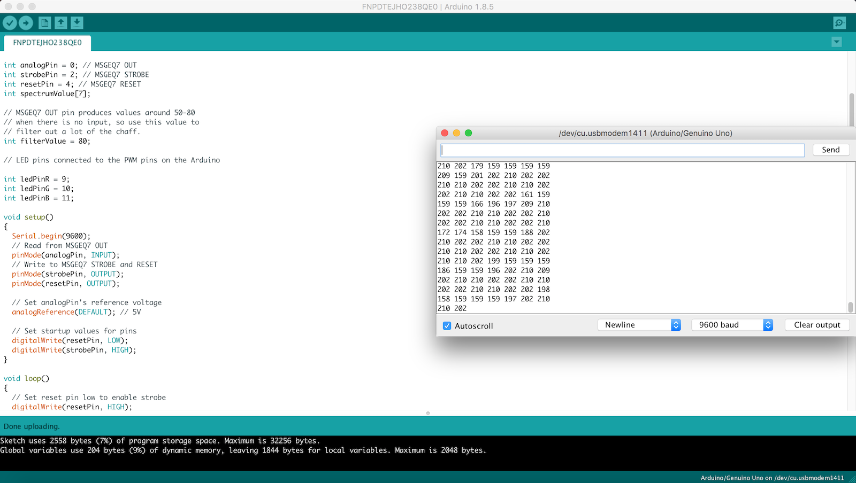Click 'digitalWrite(resetPin, HIGH);' line
This screenshot has width=856, height=483.
(72, 407)
